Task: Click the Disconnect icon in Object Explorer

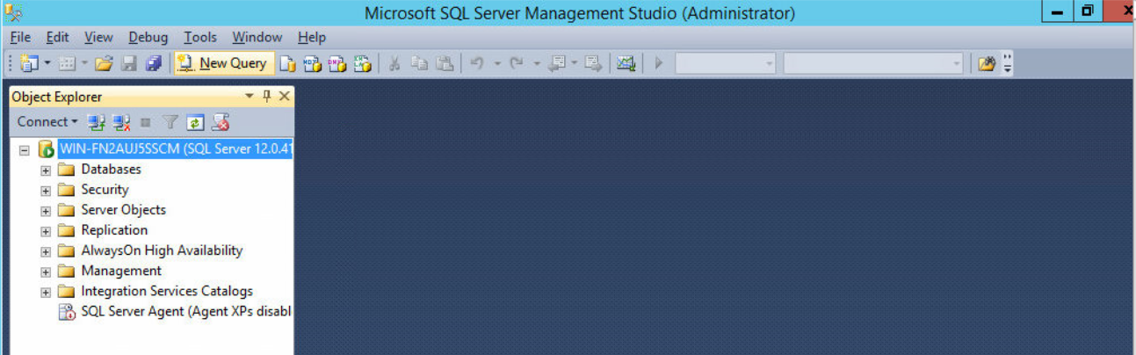Action: click(x=121, y=122)
